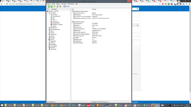The image size is (191, 107).
Task: Select the DMI tree item
Action: 53,18
